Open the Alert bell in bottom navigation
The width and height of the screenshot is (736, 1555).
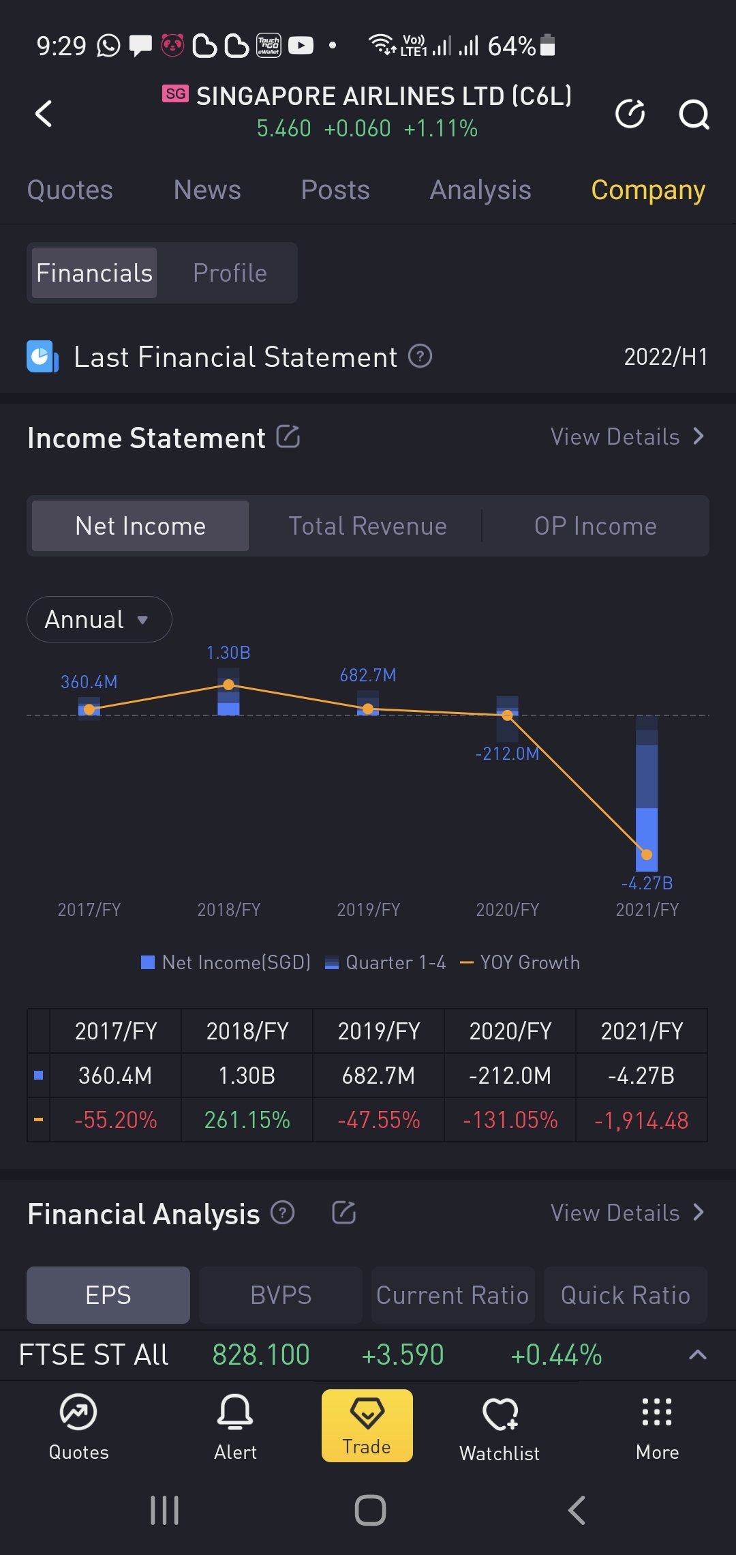click(x=235, y=1427)
